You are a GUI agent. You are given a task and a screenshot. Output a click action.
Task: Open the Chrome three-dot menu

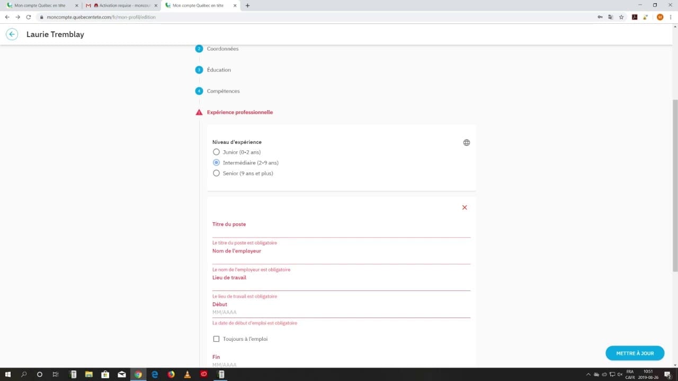pyautogui.click(x=671, y=17)
